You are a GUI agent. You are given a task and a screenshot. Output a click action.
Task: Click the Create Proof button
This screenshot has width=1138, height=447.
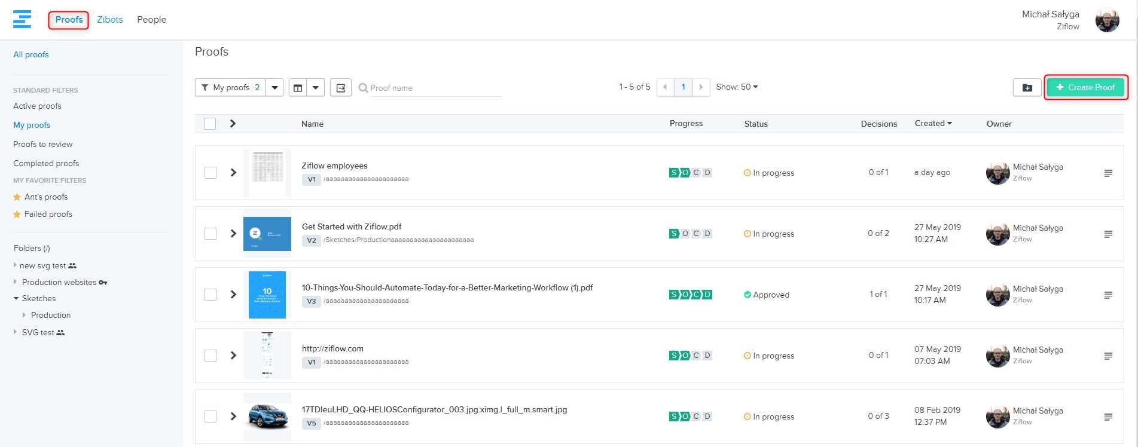[x=1085, y=87]
